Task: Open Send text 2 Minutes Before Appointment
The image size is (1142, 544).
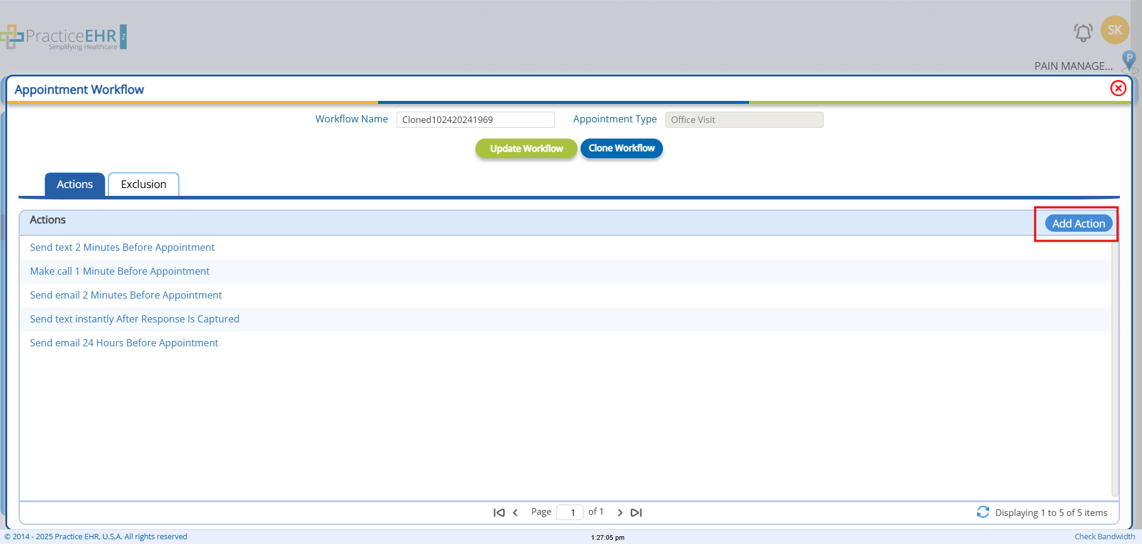Action: [x=122, y=247]
